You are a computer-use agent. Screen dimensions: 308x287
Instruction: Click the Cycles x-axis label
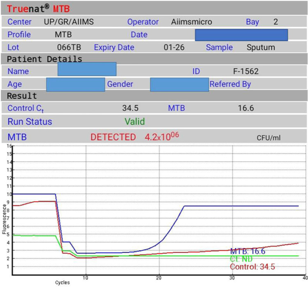pos(62,282)
